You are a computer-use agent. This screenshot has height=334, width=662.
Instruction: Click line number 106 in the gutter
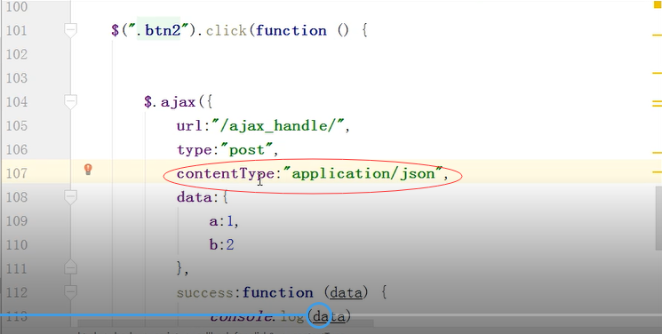coord(17,150)
